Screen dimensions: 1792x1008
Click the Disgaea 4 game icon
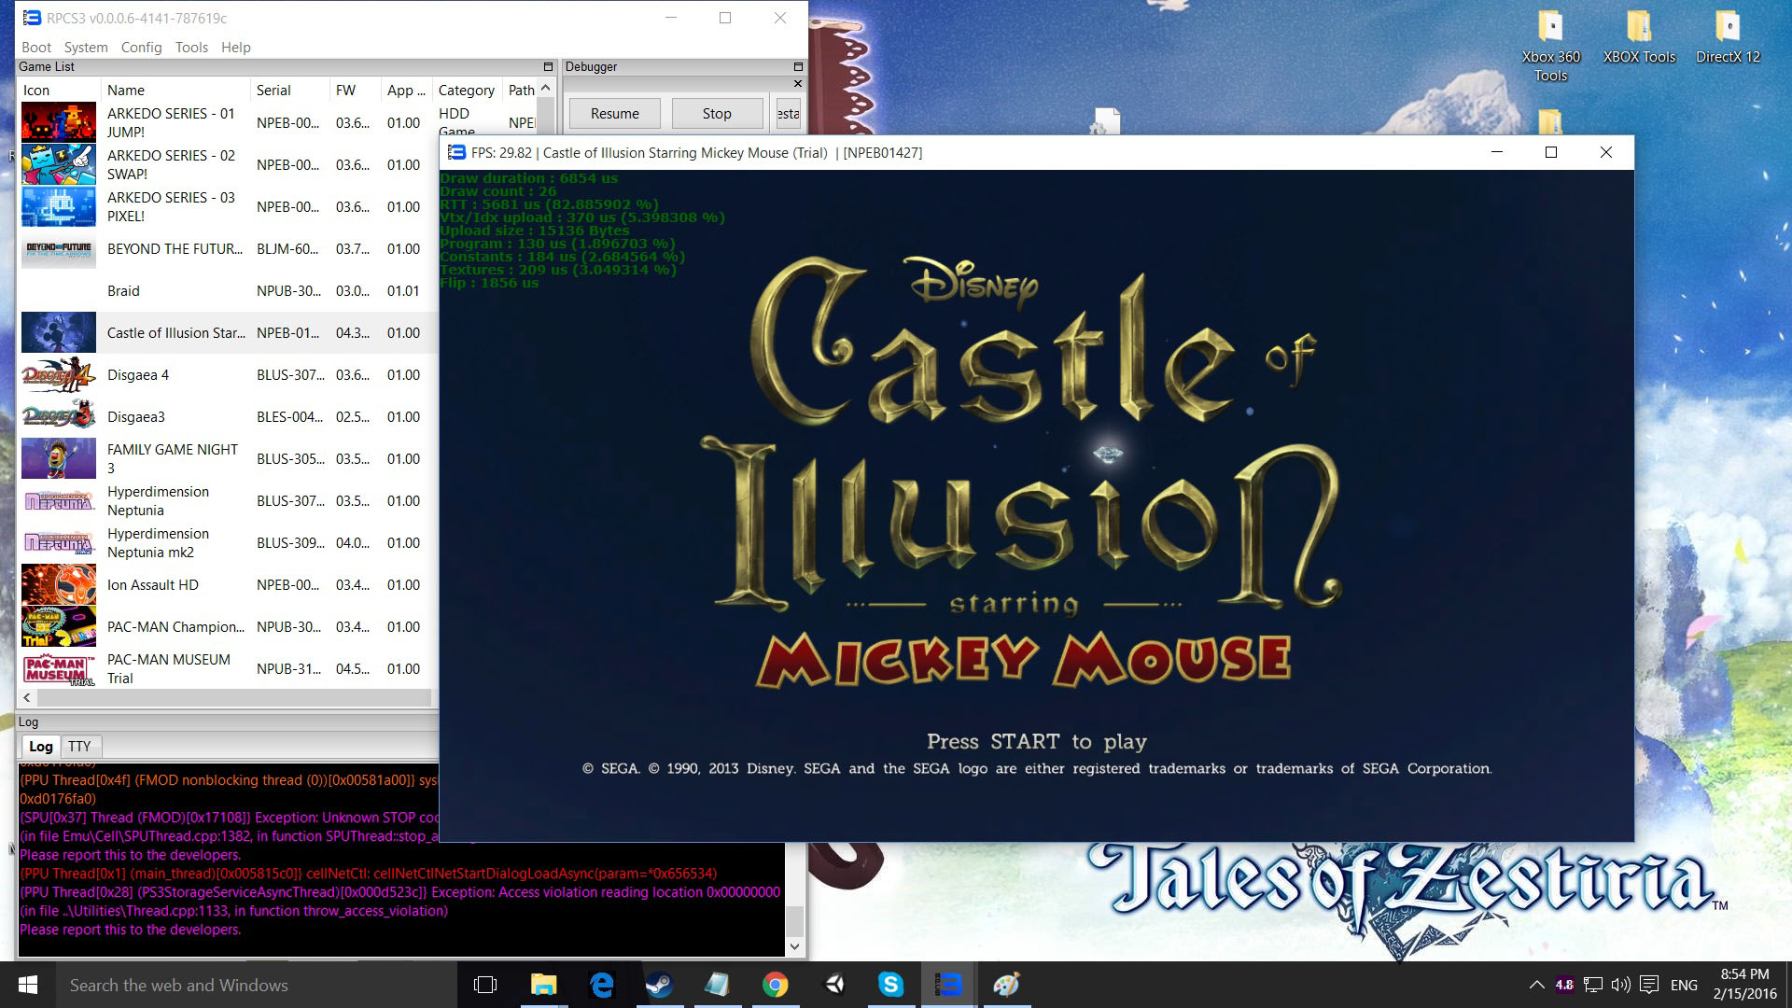(x=58, y=375)
